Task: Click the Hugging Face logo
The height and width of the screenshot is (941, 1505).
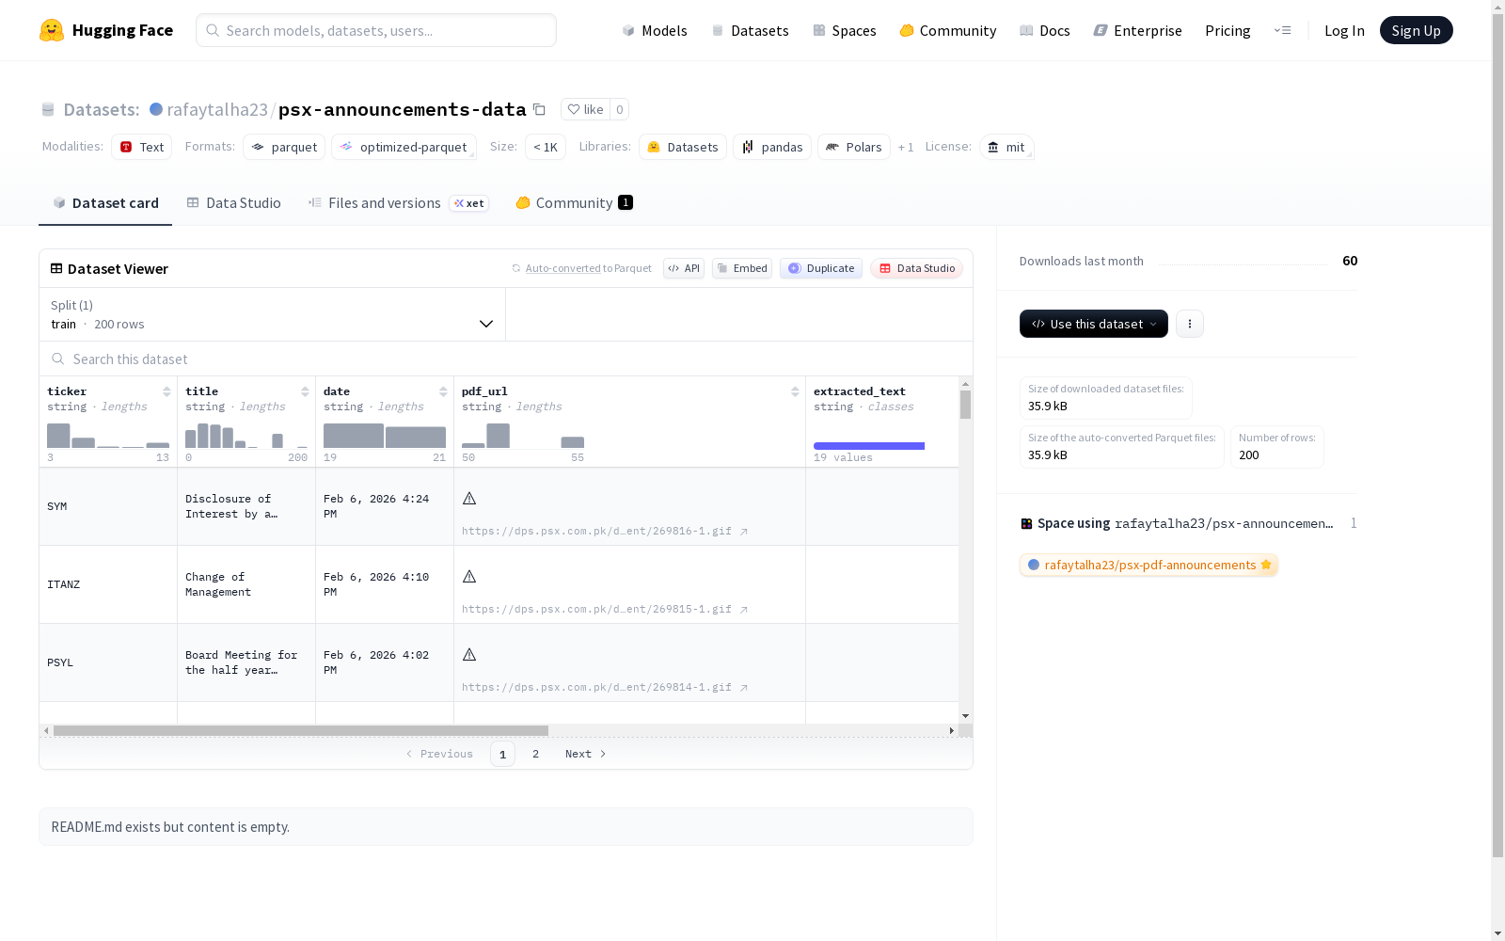Action: click(x=106, y=30)
